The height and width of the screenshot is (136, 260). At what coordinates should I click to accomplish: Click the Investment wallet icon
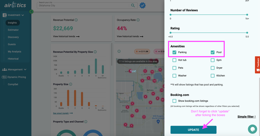(x=5, y=15)
